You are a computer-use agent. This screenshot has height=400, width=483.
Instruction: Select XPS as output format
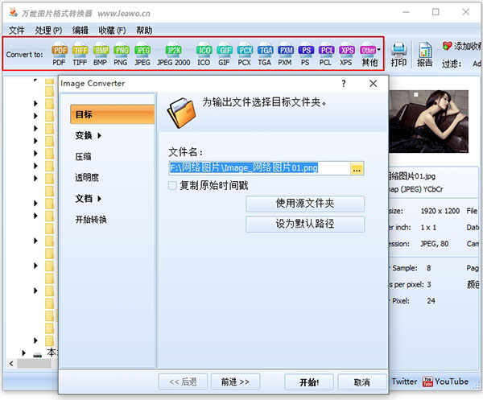[346, 54]
